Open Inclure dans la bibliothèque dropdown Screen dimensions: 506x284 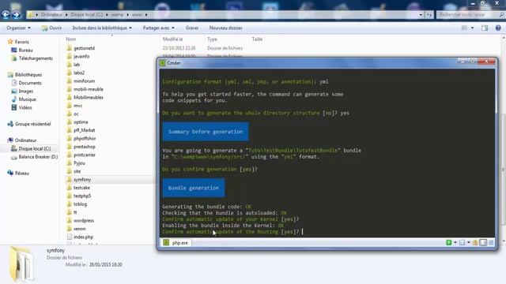pos(102,28)
